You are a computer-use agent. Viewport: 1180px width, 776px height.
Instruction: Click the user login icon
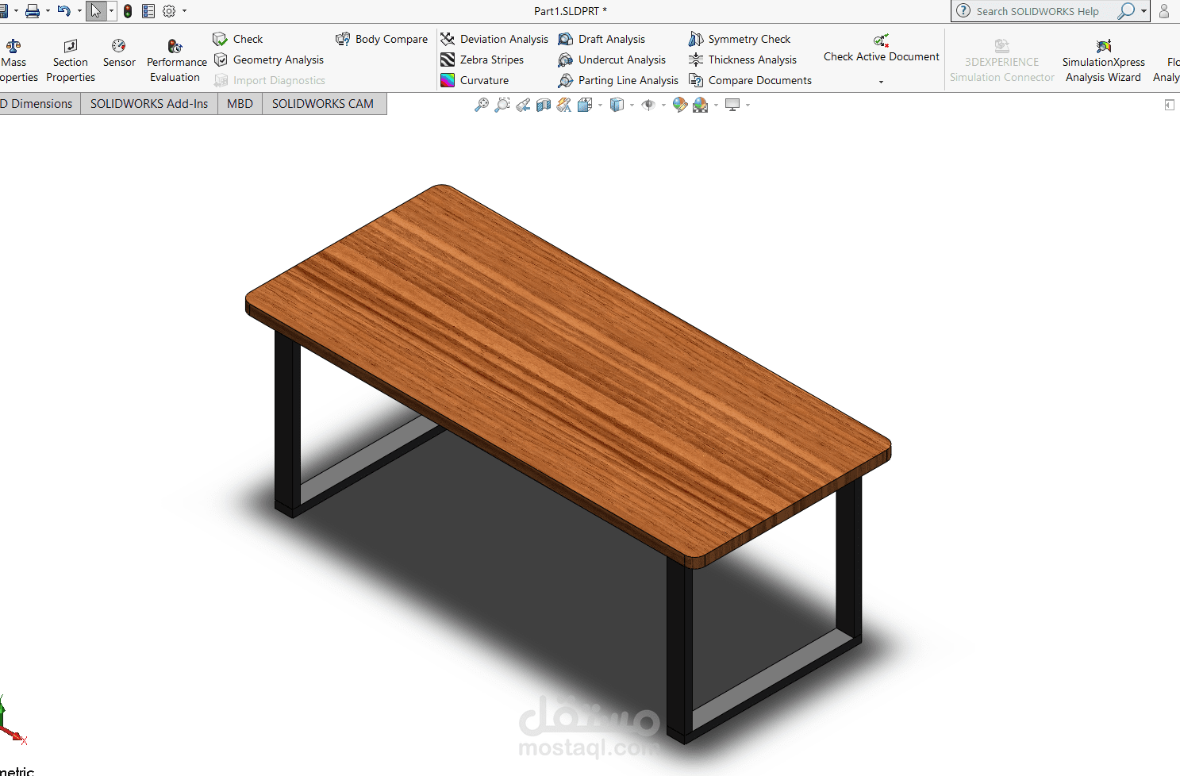tap(1164, 11)
